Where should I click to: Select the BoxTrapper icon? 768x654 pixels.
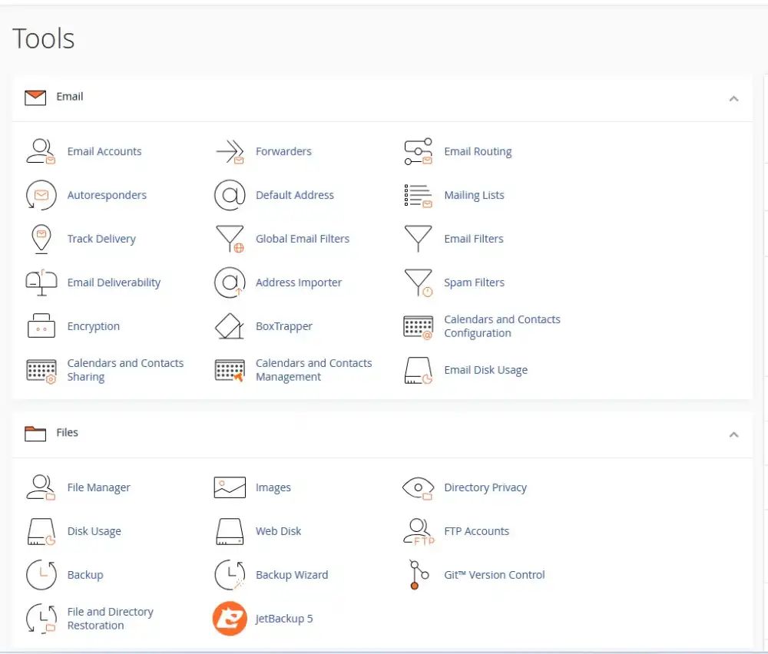(229, 325)
